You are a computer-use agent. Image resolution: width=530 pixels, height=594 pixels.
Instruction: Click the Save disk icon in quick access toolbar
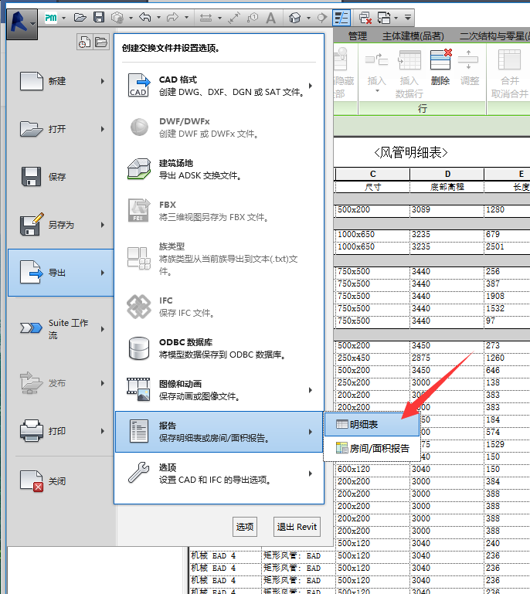99,18
